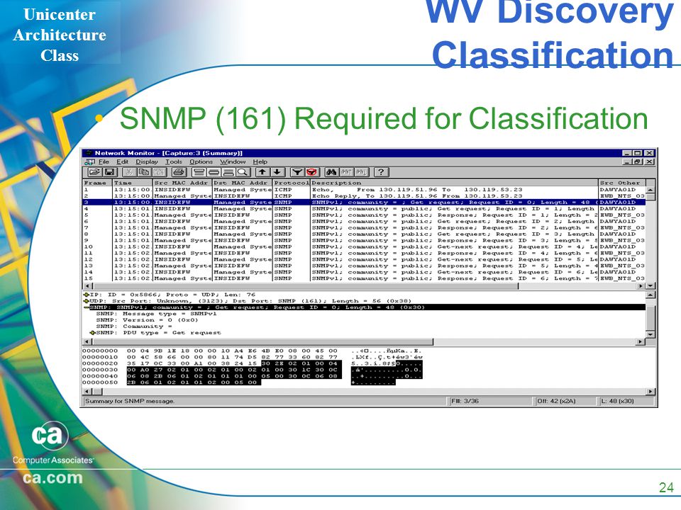681x510 pixels.
Task: Click the Time column header
Action: coord(133,183)
